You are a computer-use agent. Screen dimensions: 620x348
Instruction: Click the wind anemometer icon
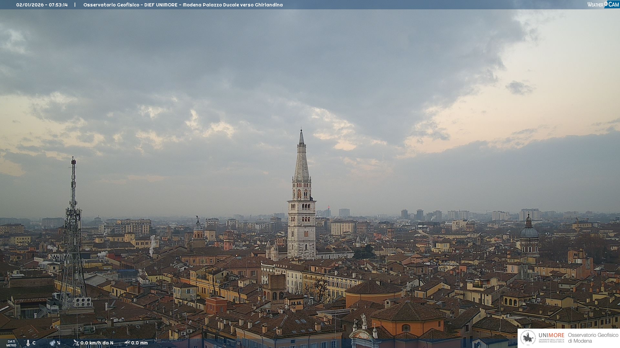click(76, 343)
